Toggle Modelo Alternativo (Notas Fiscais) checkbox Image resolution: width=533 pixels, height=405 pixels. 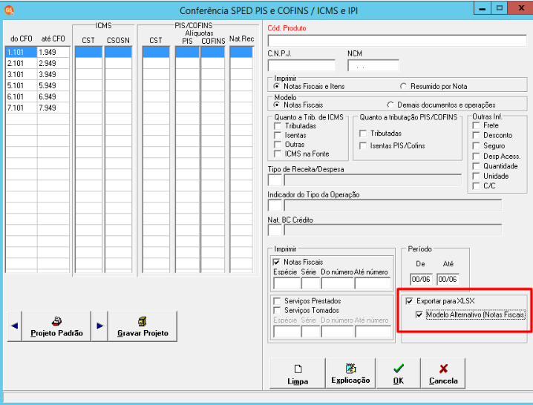419,315
